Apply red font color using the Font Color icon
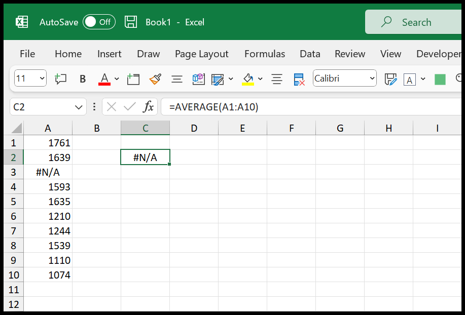The width and height of the screenshot is (465, 315). pos(104,79)
